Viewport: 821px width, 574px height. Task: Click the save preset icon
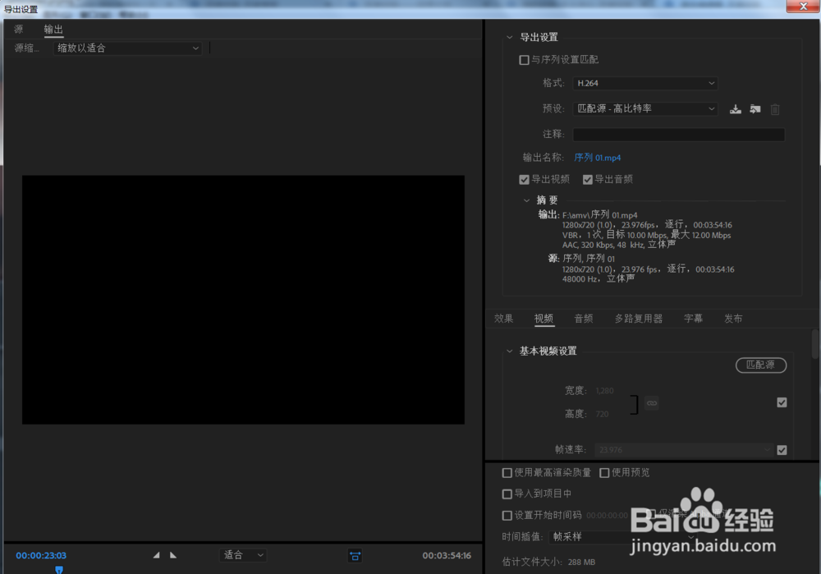pos(735,109)
